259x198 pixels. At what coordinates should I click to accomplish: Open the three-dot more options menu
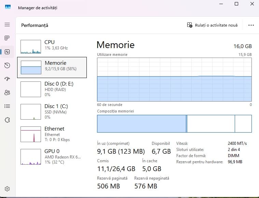click(x=251, y=25)
